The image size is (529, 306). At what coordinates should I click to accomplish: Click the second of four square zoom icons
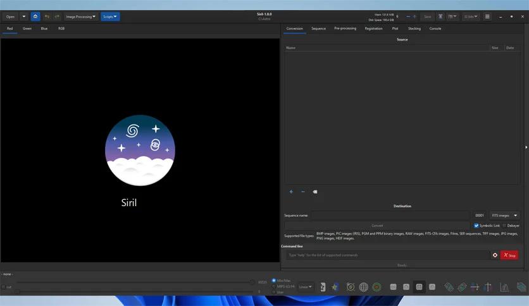pyautogui.click(x=406, y=287)
